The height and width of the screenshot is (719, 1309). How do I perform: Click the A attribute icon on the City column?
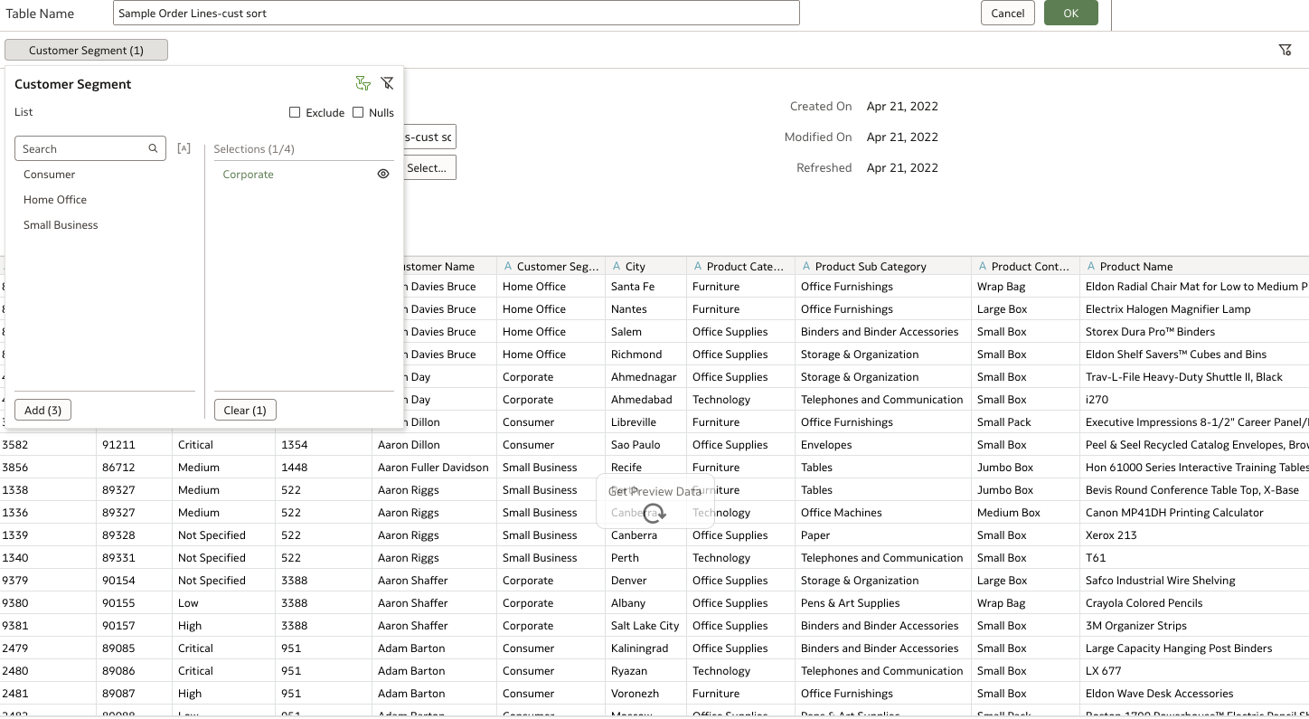pyautogui.click(x=616, y=266)
